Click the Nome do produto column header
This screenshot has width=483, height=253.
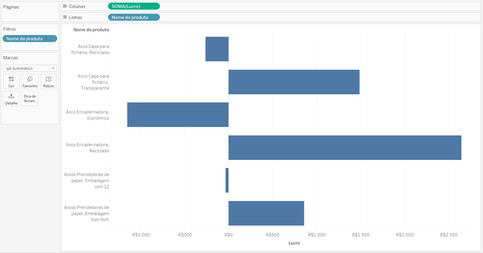[91, 30]
